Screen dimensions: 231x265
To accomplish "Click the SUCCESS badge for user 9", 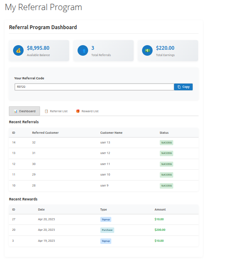I will [167, 186].
